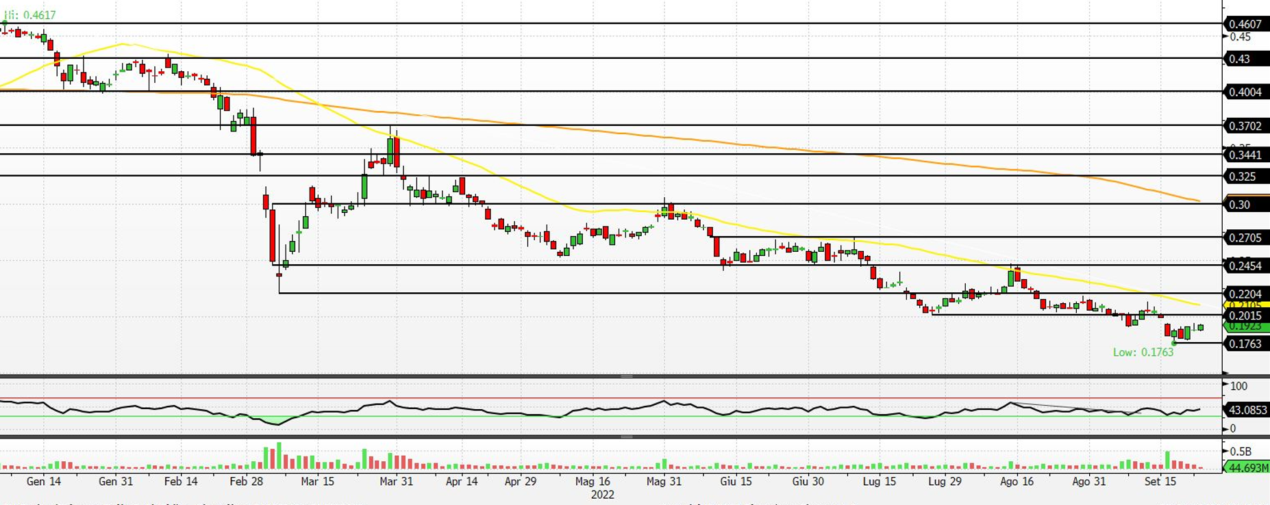Image resolution: width=1270 pixels, height=505 pixels.
Task: Click the Gen 31 date label
Action: coord(116,482)
